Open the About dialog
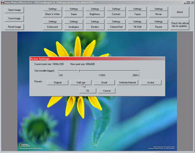This screenshot has height=153, width=195. tap(180, 12)
